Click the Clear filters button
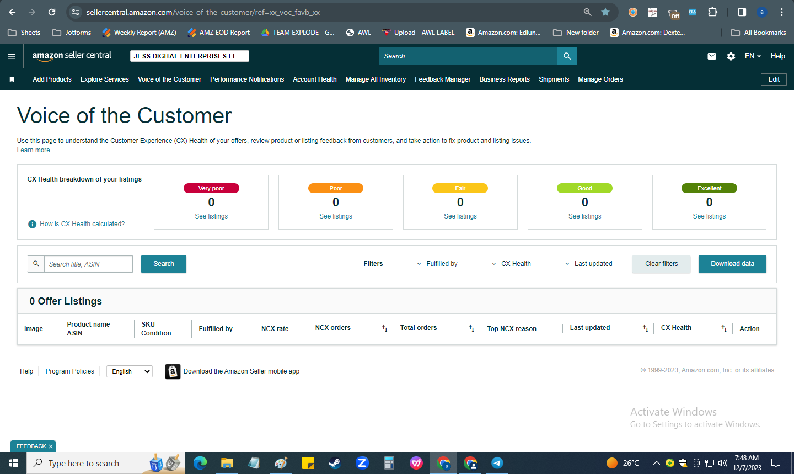 point(662,264)
